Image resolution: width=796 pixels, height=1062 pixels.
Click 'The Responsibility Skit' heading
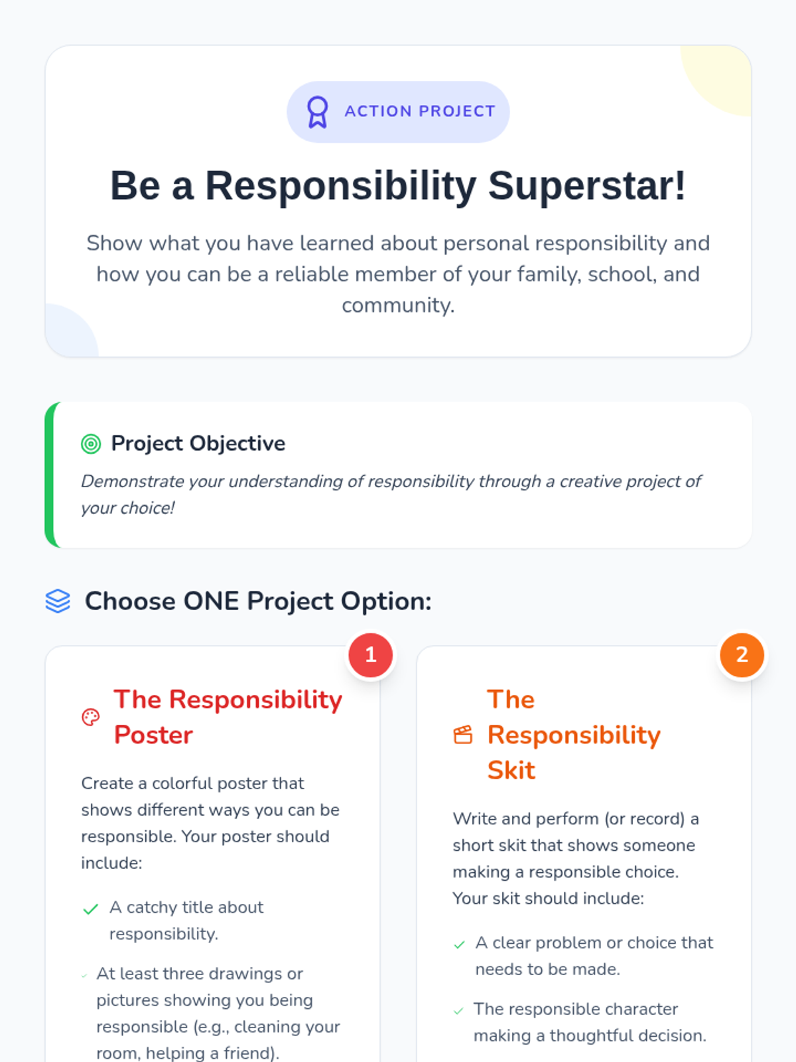pos(574,735)
